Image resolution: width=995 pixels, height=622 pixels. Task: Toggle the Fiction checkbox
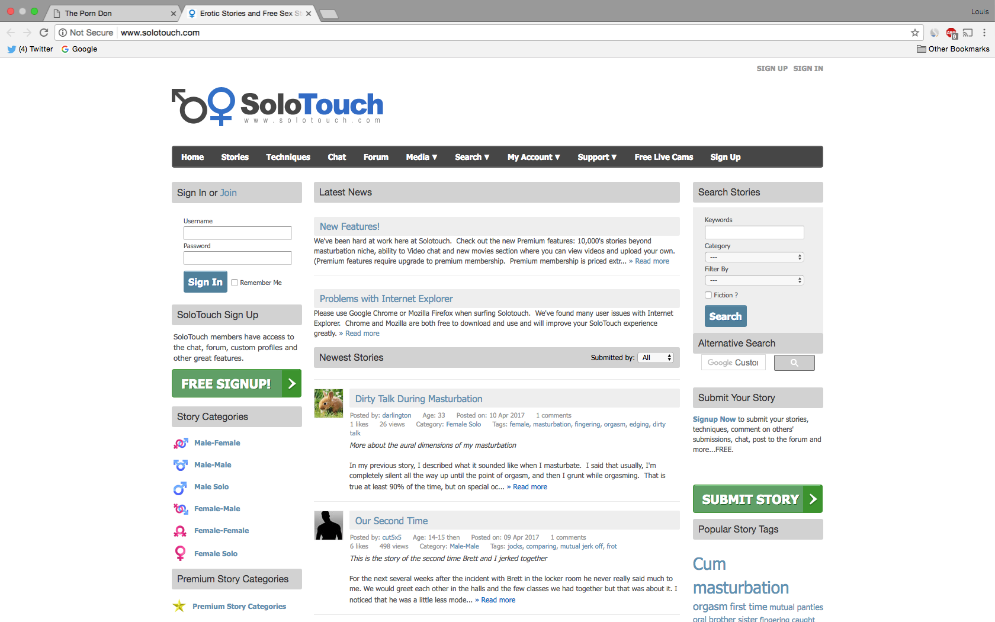708,295
